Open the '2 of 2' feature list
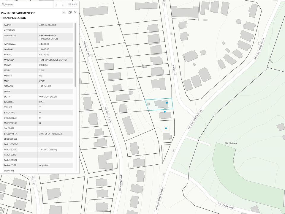This screenshot has width=285, height=214. click(x=73, y=5)
